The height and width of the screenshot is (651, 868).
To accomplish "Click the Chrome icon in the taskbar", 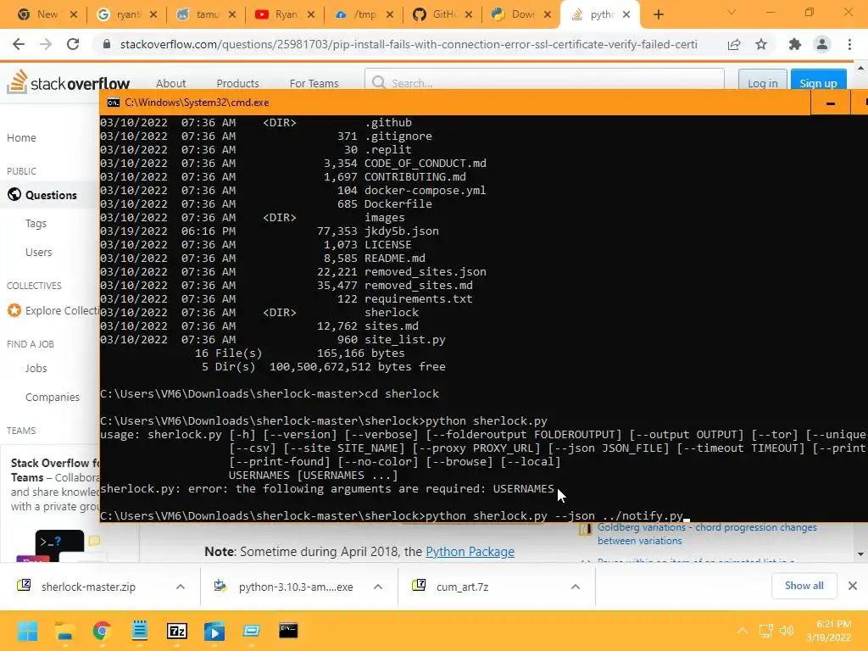I will pyautogui.click(x=102, y=631).
